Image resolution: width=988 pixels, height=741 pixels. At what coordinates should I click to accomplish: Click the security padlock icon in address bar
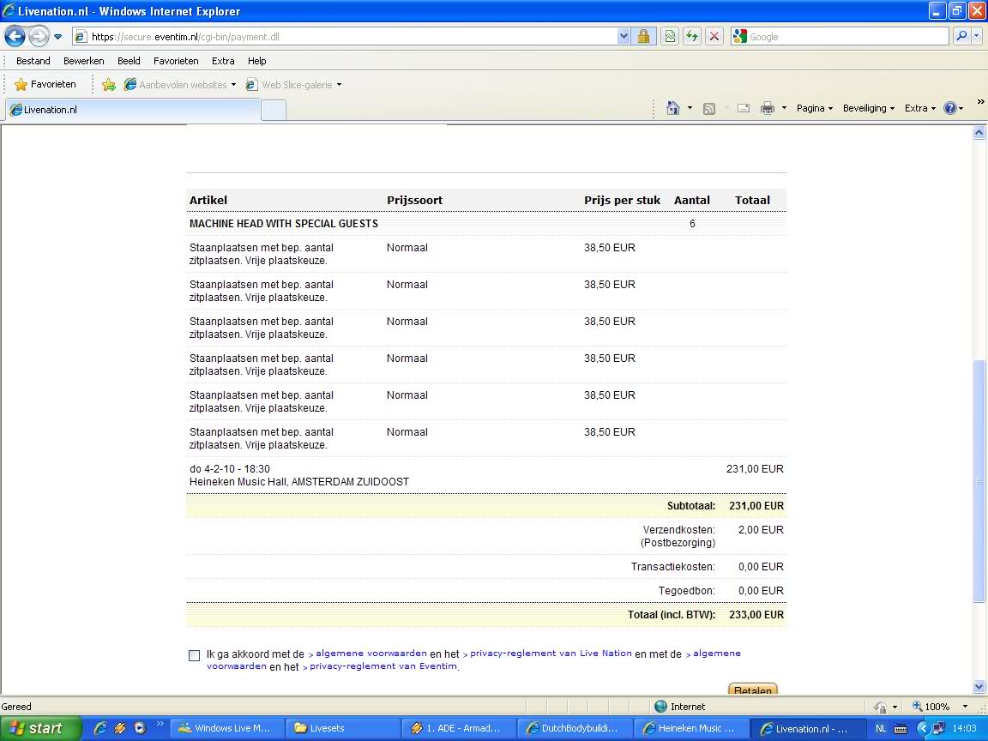[x=642, y=37]
